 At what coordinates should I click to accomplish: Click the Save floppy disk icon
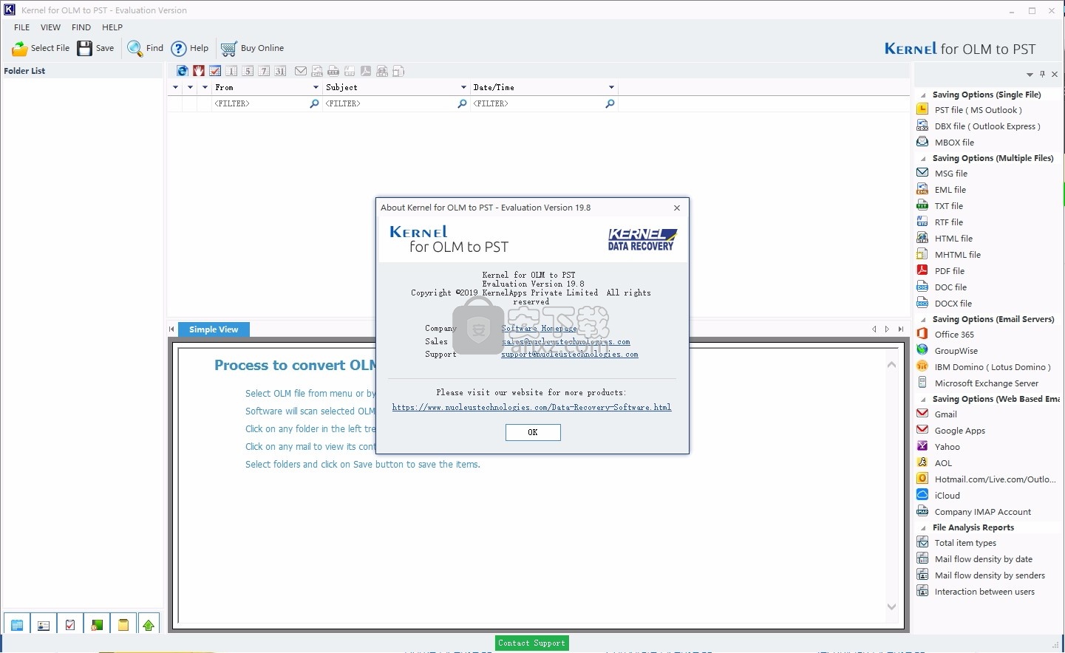[85, 49]
